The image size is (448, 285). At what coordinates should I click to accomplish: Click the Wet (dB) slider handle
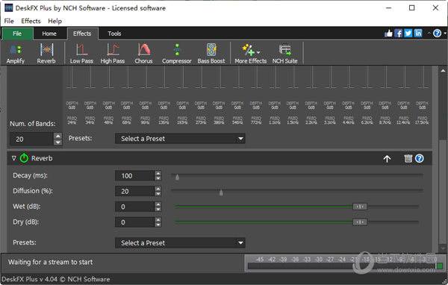tap(360, 207)
